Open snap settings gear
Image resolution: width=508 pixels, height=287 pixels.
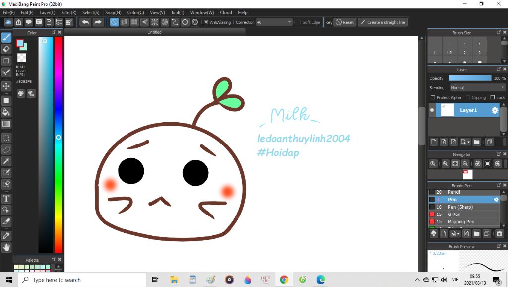point(195,22)
